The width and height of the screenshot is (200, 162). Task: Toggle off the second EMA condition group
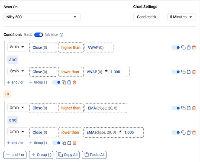click(56, 143)
